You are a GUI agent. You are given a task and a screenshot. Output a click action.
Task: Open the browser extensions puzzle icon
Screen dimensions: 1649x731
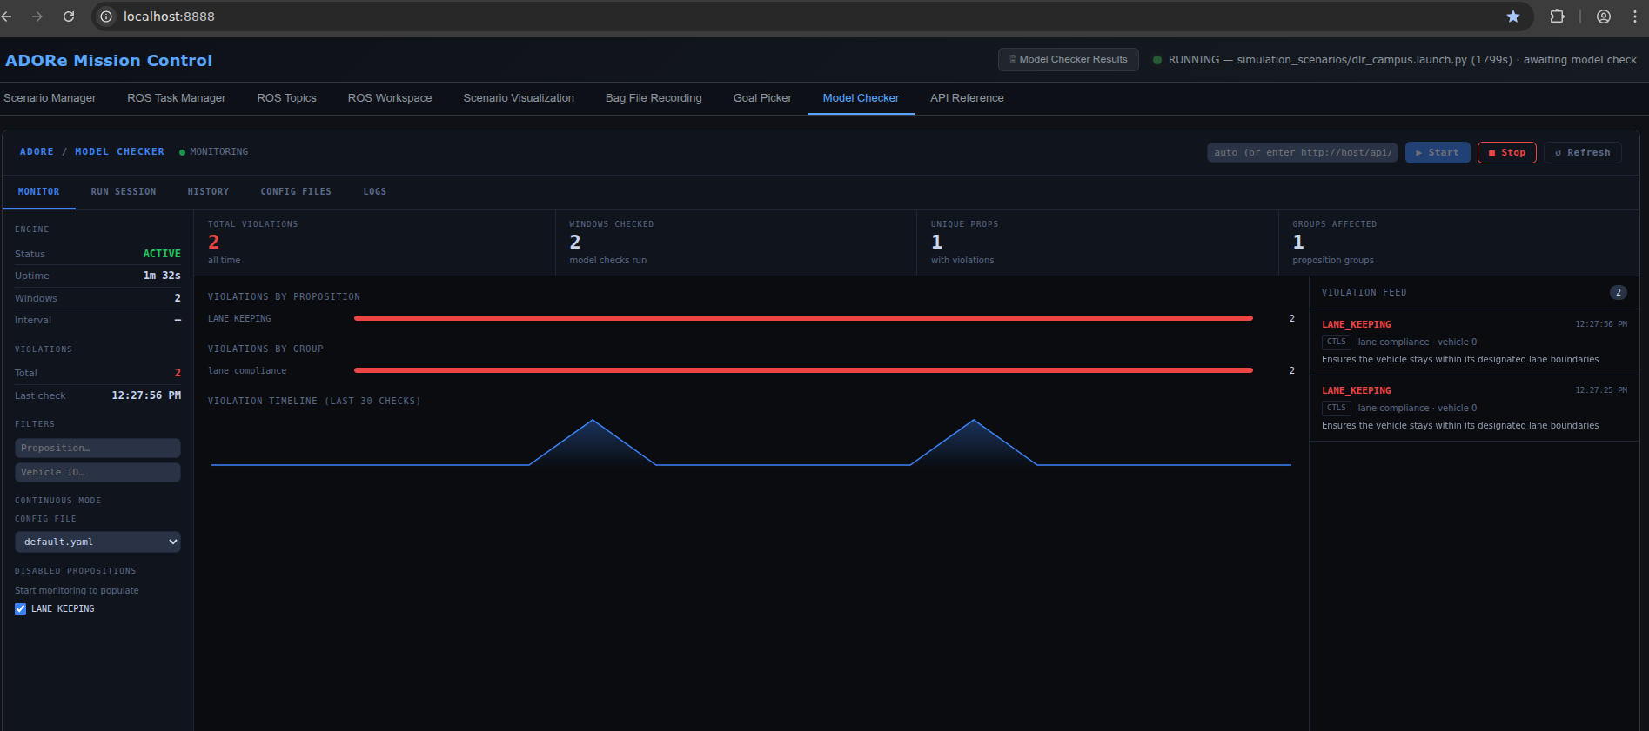(x=1557, y=17)
